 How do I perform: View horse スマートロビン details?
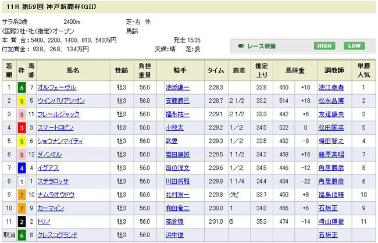coord(56,127)
